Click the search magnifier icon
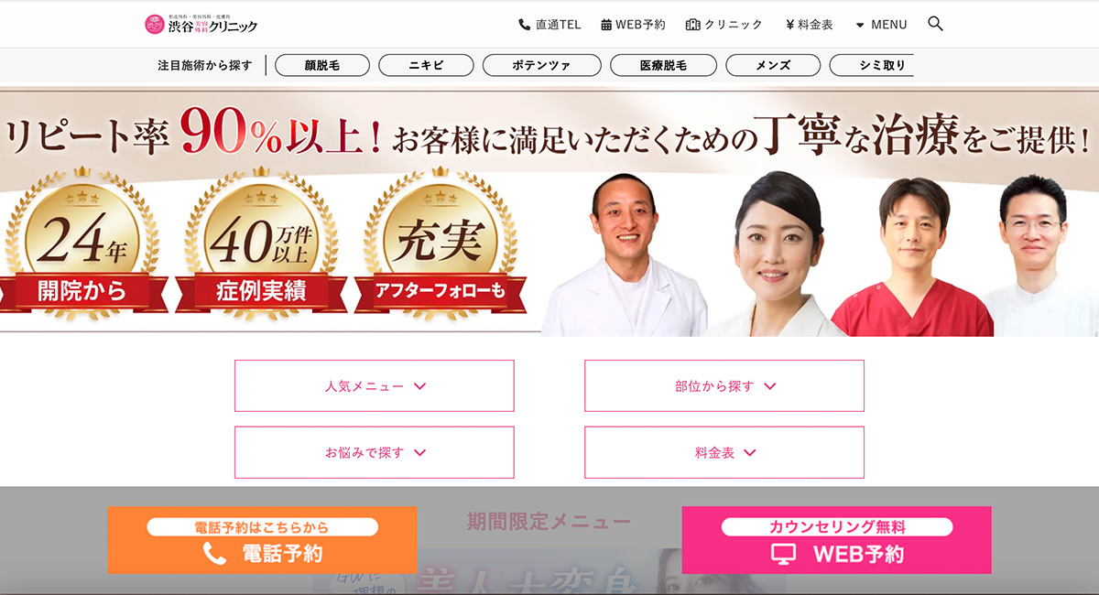 pyautogui.click(x=935, y=24)
